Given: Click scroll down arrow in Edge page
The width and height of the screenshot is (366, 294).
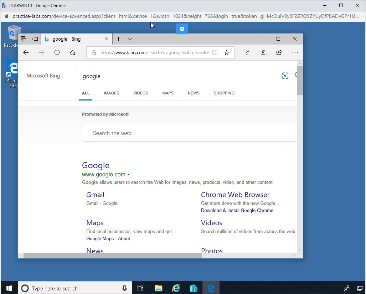Looking at the screenshot, I should coord(300,250).
